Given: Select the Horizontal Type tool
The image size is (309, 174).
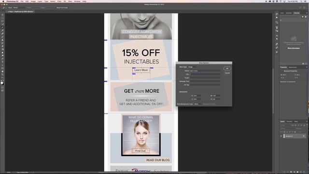Looking at the screenshot, I should pyautogui.click(x=2, y=62).
